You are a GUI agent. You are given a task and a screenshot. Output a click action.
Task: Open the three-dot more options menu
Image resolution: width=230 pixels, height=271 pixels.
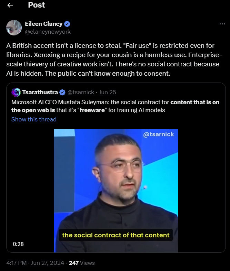(x=222, y=24)
